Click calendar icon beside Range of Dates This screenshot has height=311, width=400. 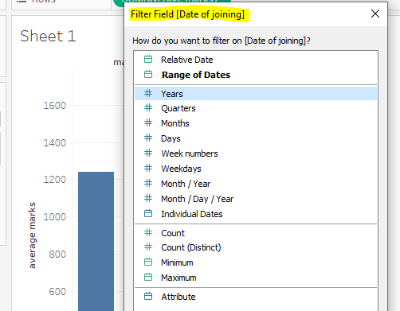tap(148, 74)
